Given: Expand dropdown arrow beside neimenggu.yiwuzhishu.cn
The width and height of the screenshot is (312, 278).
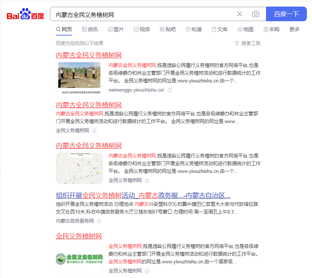Looking at the screenshot, I should tap(170, 90).
